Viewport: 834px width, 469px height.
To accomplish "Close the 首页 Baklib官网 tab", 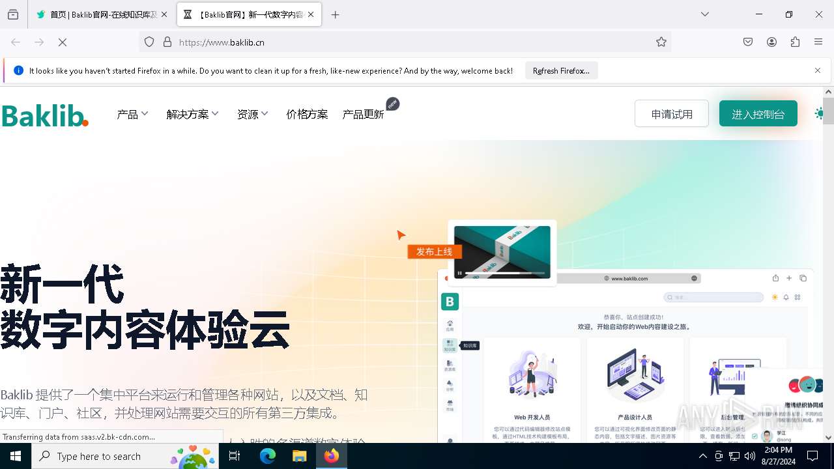I will point(164,14).
